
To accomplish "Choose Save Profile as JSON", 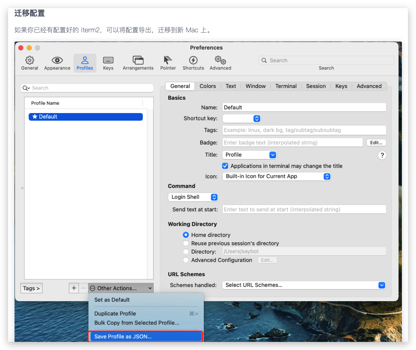I will tap(146, 336).
